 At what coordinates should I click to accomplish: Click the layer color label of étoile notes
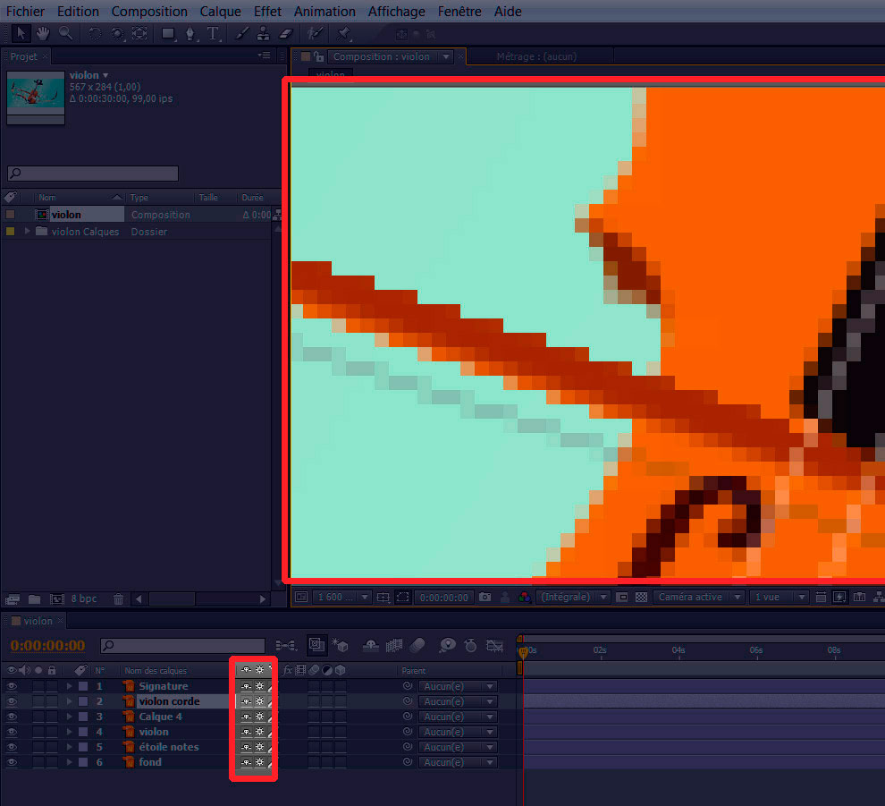[83, 747]
